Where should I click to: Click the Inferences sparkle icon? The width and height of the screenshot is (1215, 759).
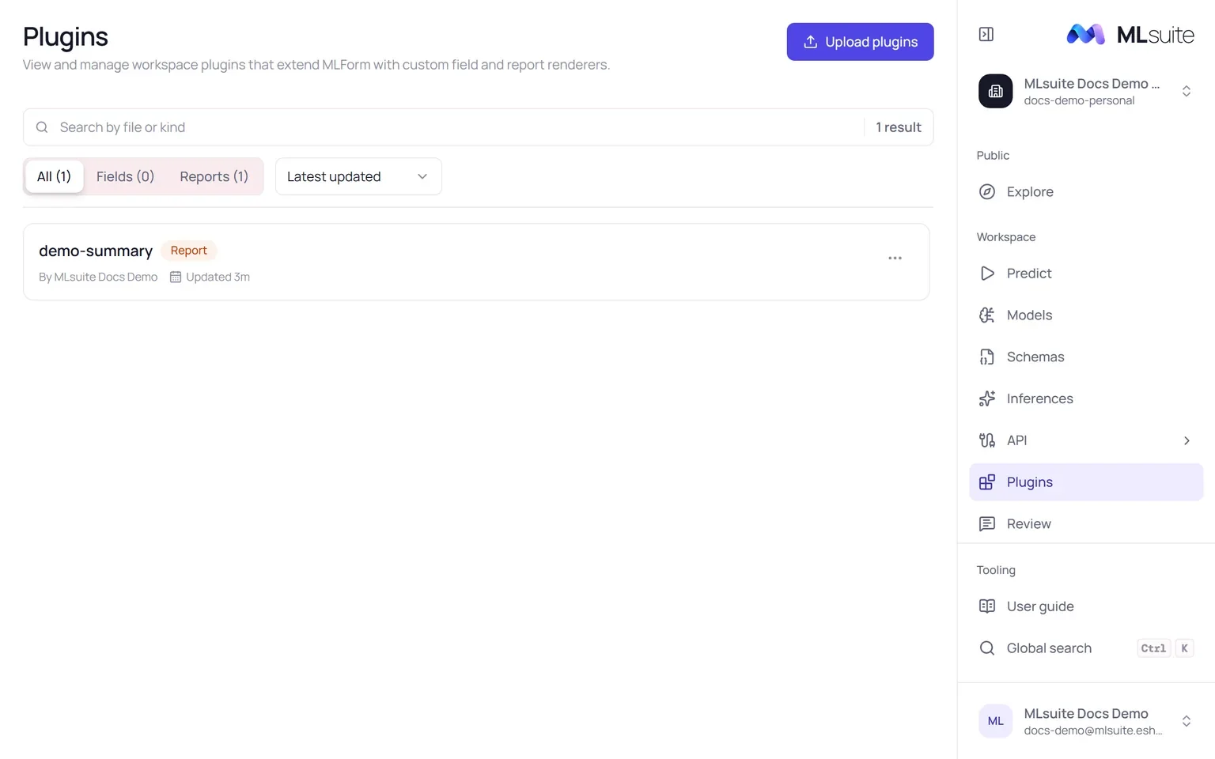987,398
